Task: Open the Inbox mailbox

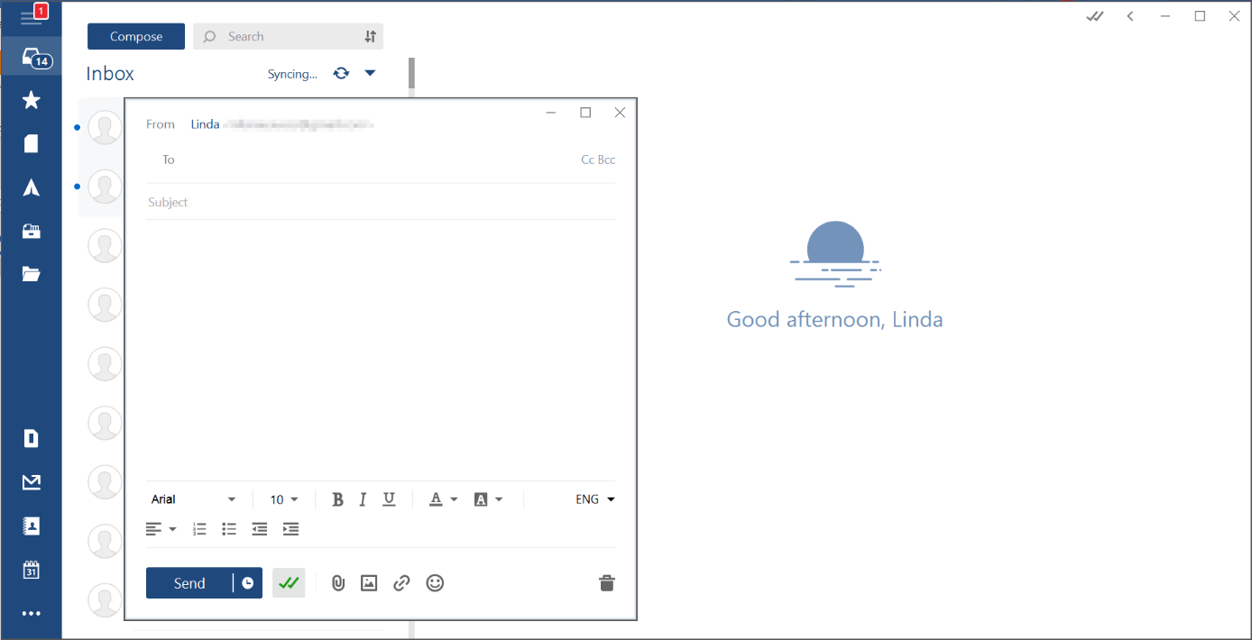Action: click(109, 73)
